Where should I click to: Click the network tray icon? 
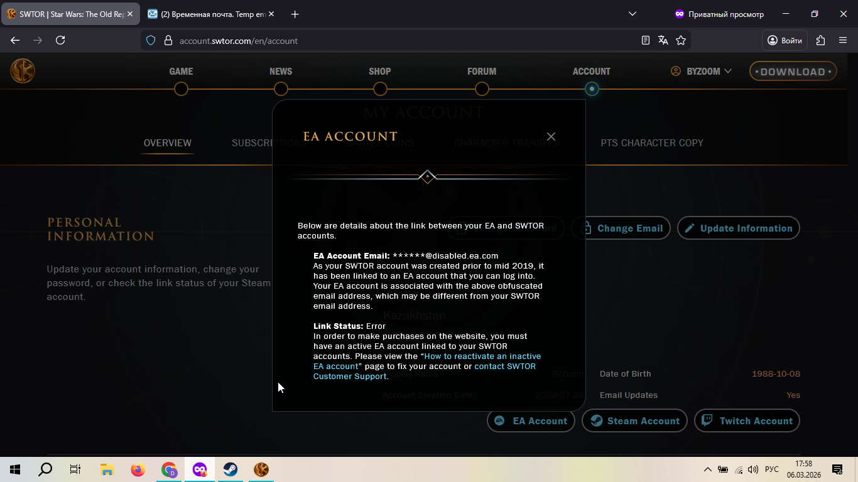click(x=739, y=469)
